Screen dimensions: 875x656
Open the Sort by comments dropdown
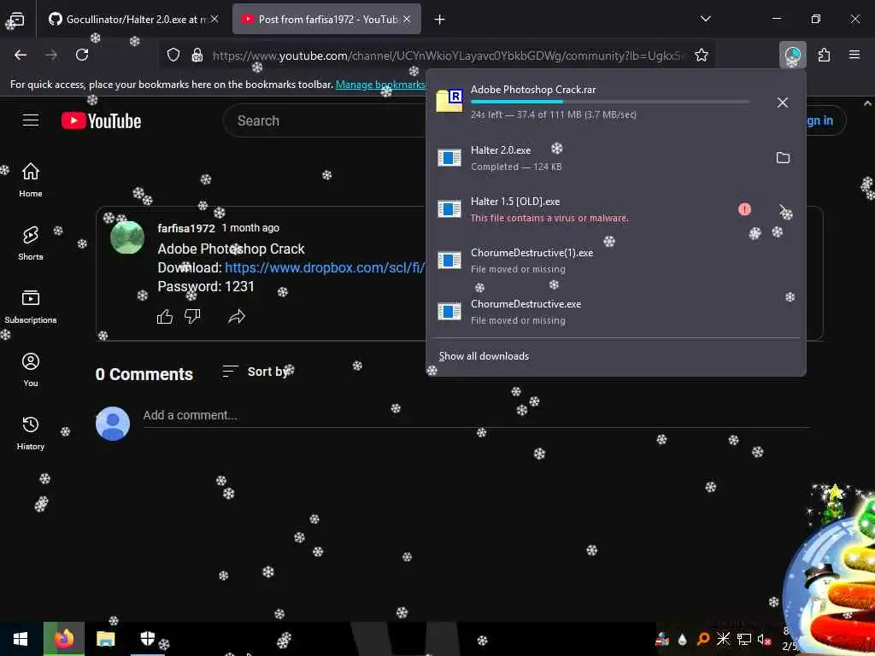click(x=255, y=372)
